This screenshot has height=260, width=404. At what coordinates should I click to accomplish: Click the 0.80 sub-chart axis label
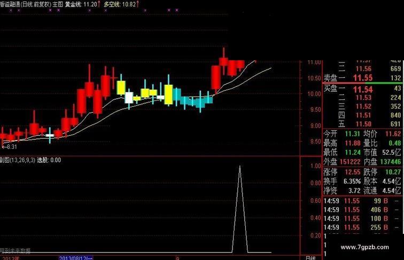(x=316, y=183)
